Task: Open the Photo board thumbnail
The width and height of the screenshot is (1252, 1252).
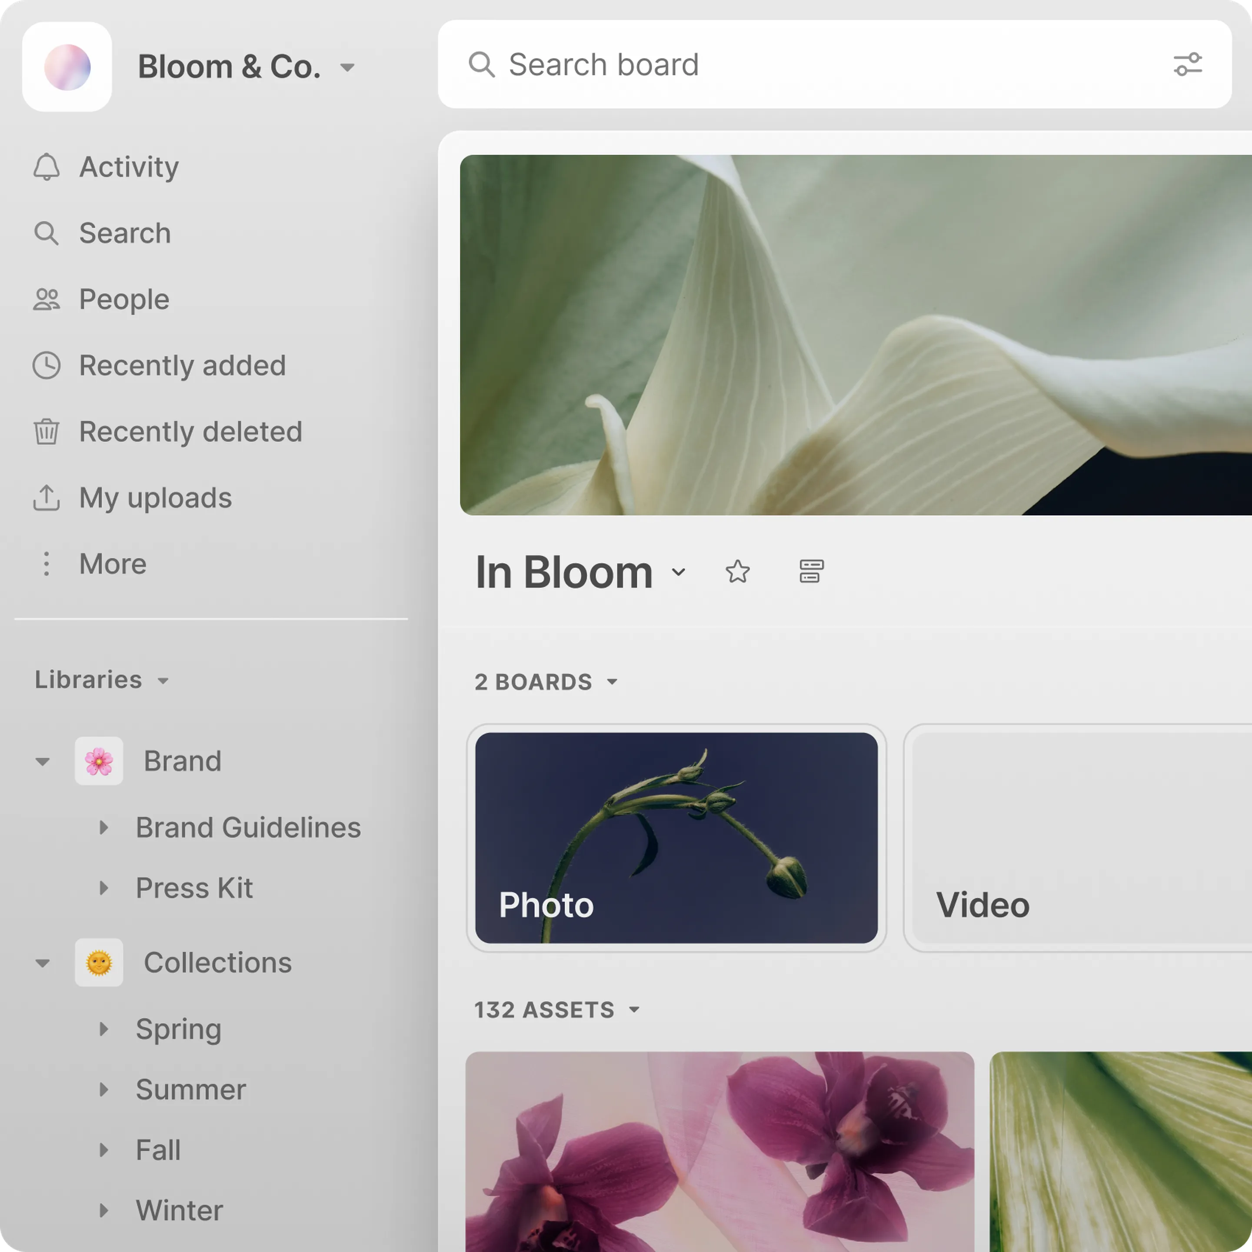Action: 676,837
